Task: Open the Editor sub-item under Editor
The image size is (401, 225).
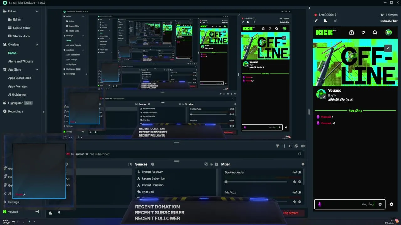Action: point(17,19)
